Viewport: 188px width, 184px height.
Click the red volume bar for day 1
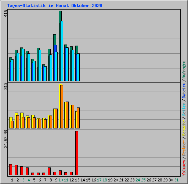tap(11, 170)
